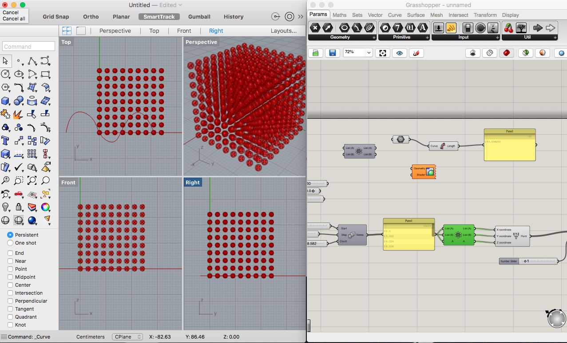Enable the Quadrant osnap checkbox
This screenshot has width=567, height=343.
10,317
